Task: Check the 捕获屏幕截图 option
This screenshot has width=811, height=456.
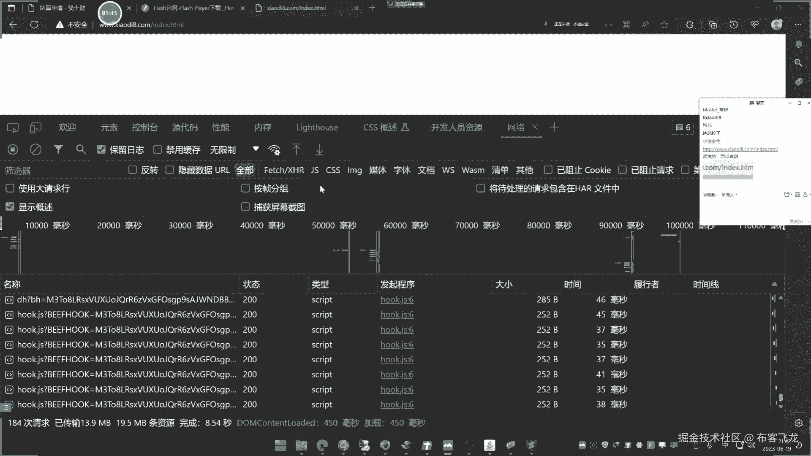Action: pos(245,207)
